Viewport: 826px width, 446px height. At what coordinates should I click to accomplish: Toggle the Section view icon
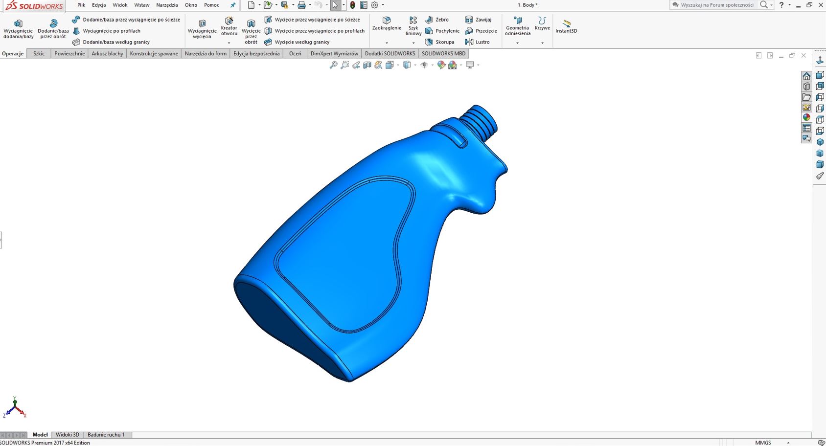367,65
